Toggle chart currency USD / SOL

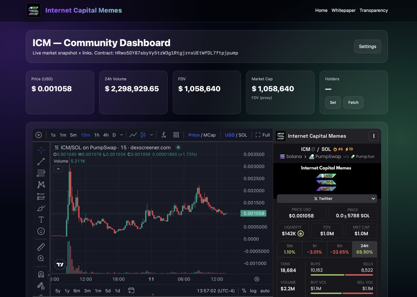point(236,135)
